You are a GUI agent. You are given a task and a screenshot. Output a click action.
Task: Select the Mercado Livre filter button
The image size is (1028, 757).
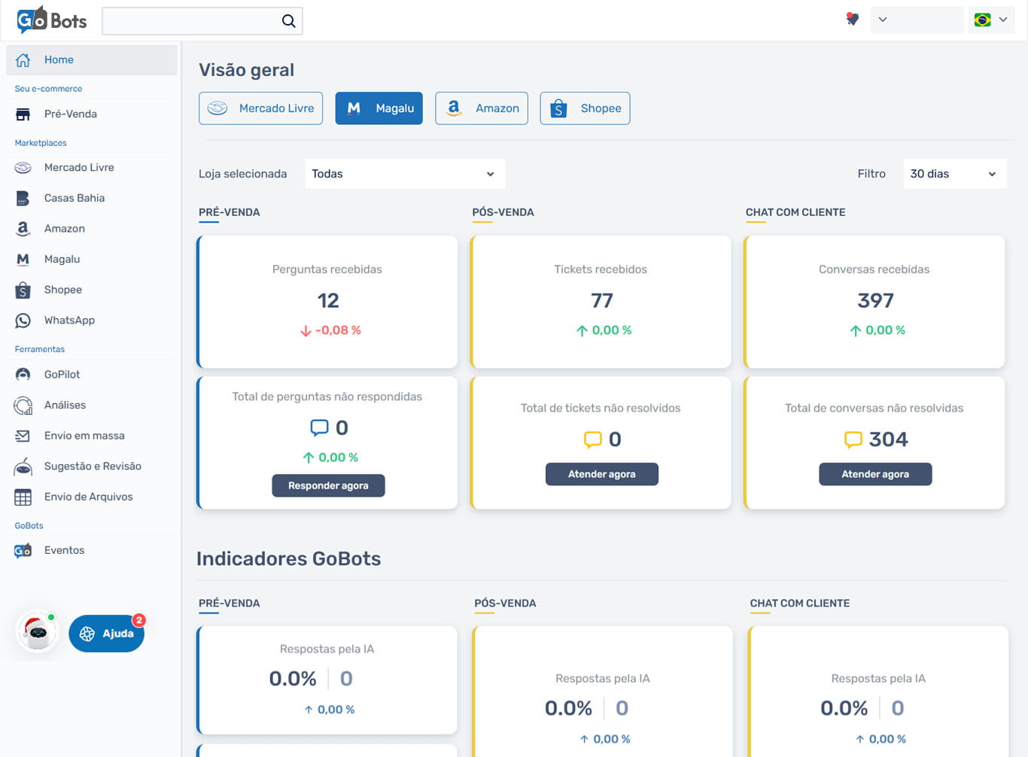pyautogui.click(x=260, y=108)
